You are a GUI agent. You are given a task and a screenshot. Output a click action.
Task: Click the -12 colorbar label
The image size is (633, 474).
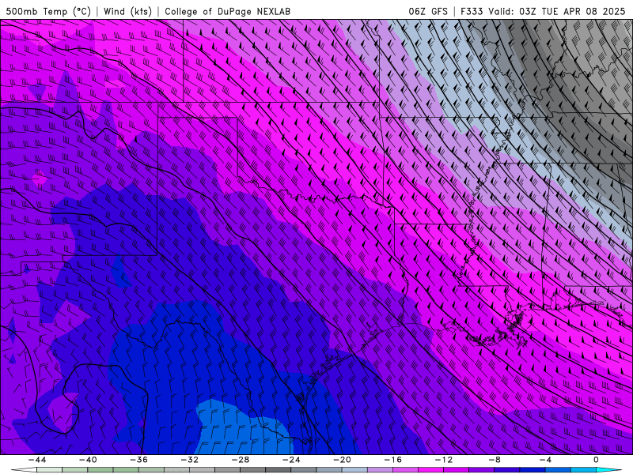[x=444, y=460]
